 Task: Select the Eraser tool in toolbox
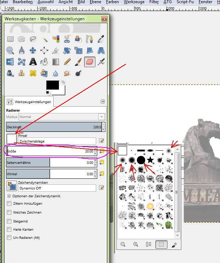89,62
